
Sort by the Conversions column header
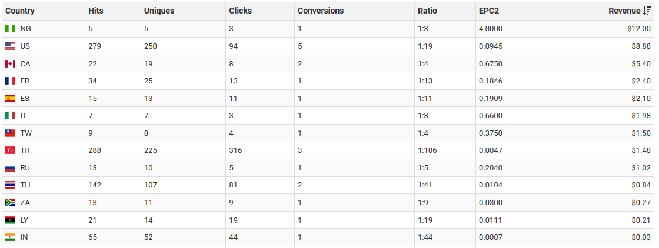point(320,11)
